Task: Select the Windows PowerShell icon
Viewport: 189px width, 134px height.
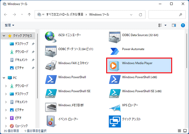Action: [51, 80]
